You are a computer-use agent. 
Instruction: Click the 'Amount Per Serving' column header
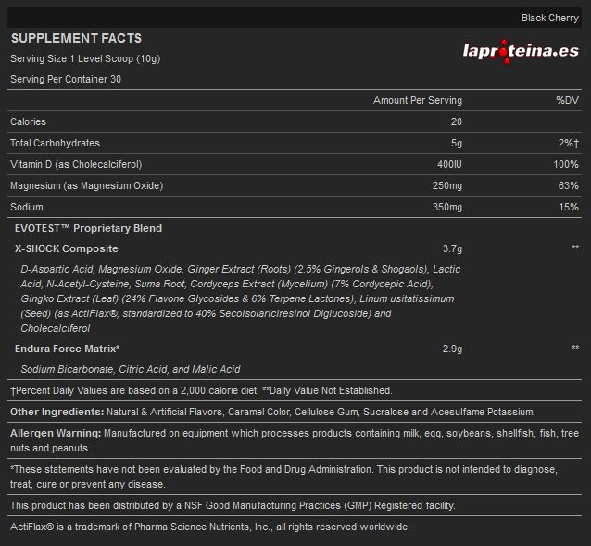point(418,100)
